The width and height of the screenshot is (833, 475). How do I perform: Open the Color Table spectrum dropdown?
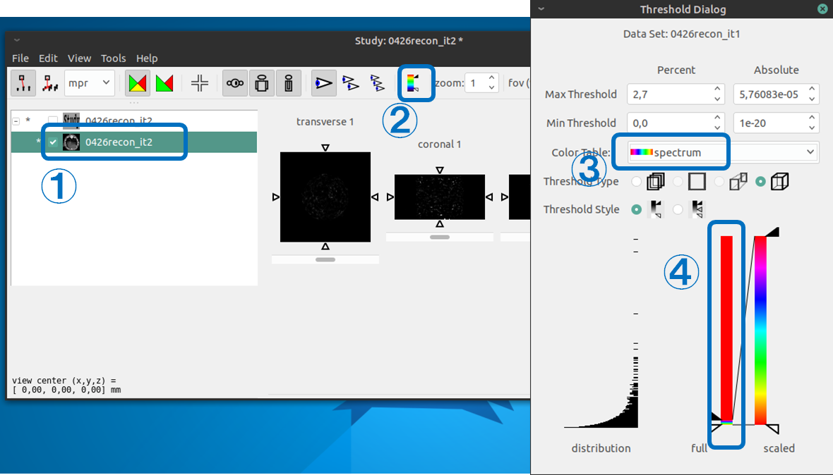723,152
